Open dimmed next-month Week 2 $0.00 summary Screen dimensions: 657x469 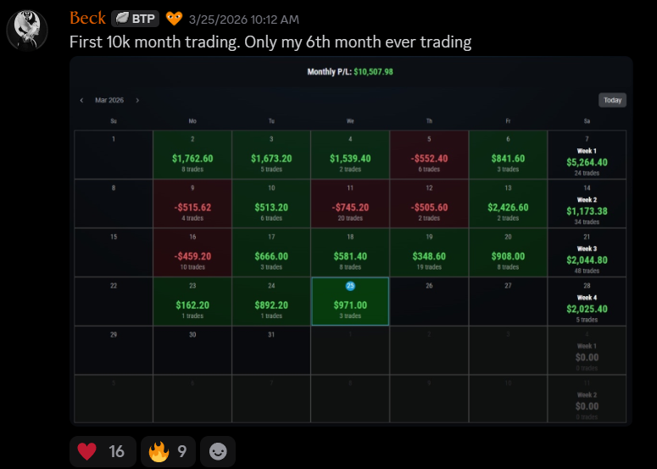click(587, 399)
